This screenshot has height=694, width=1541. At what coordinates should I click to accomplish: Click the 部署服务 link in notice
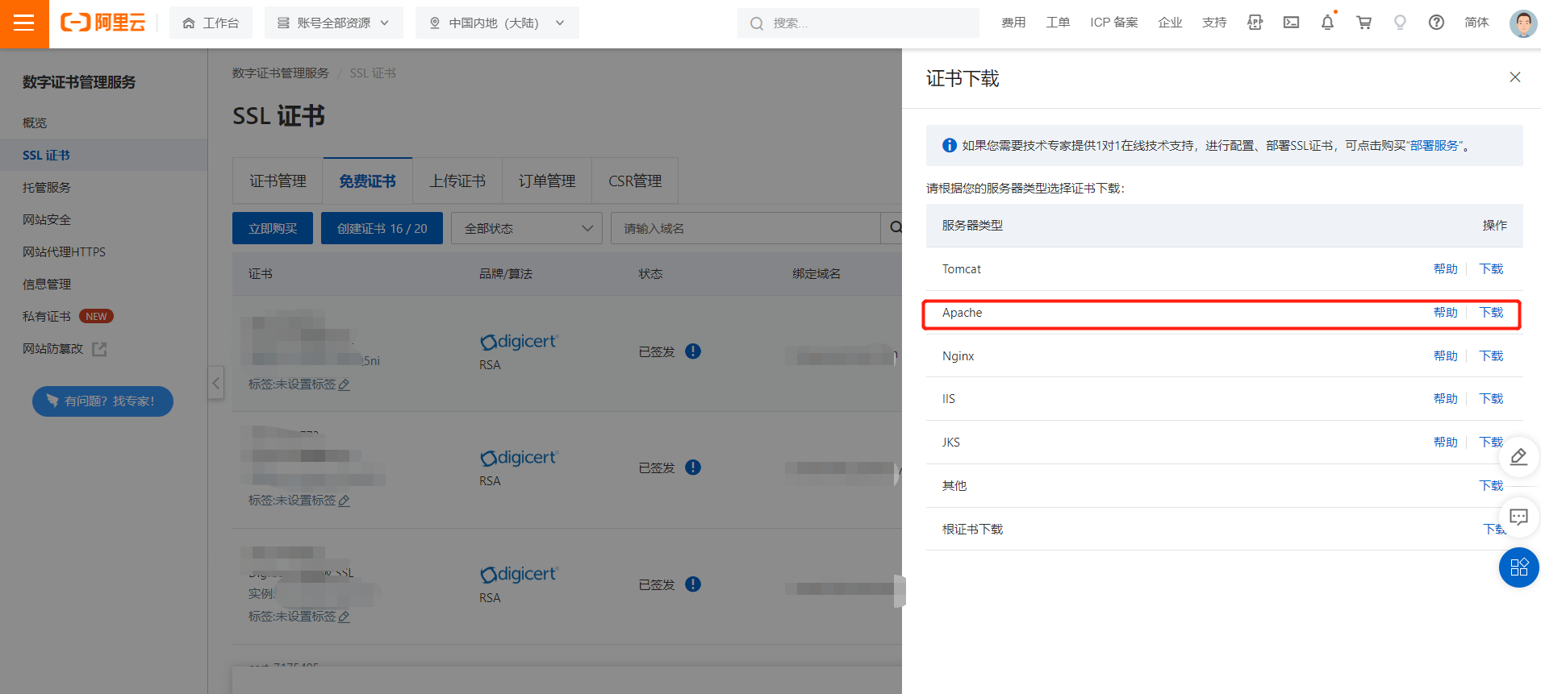pos(1435,145)
